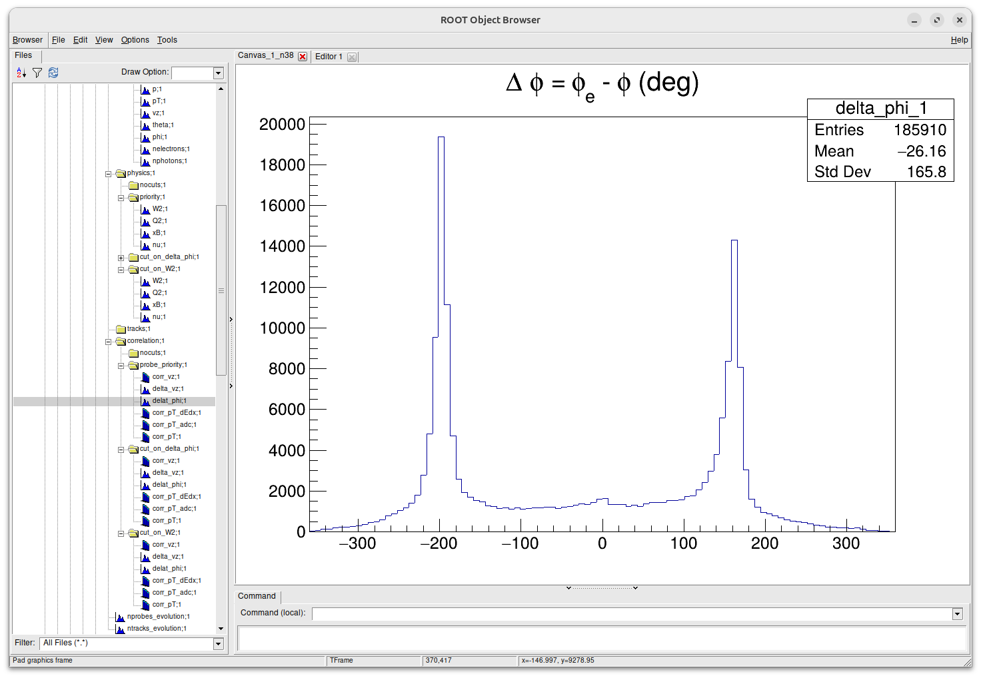This screenshot has height=678, width=981.
Task: Open the View menu
Action: [x=104, y=40]
